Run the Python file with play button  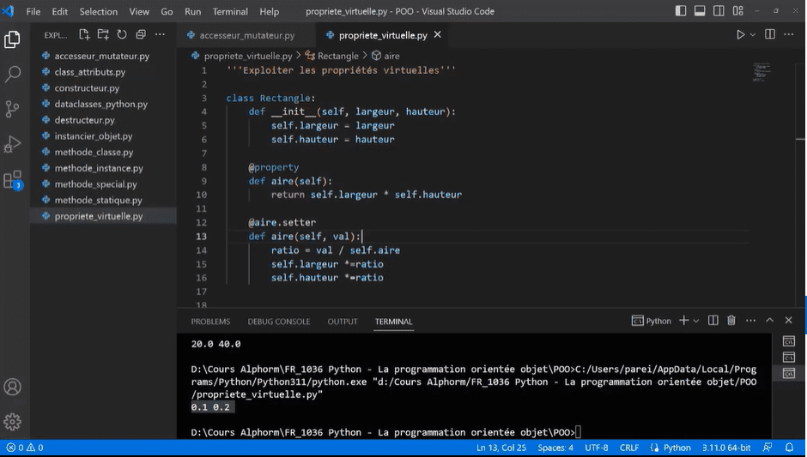click(740, 34)
